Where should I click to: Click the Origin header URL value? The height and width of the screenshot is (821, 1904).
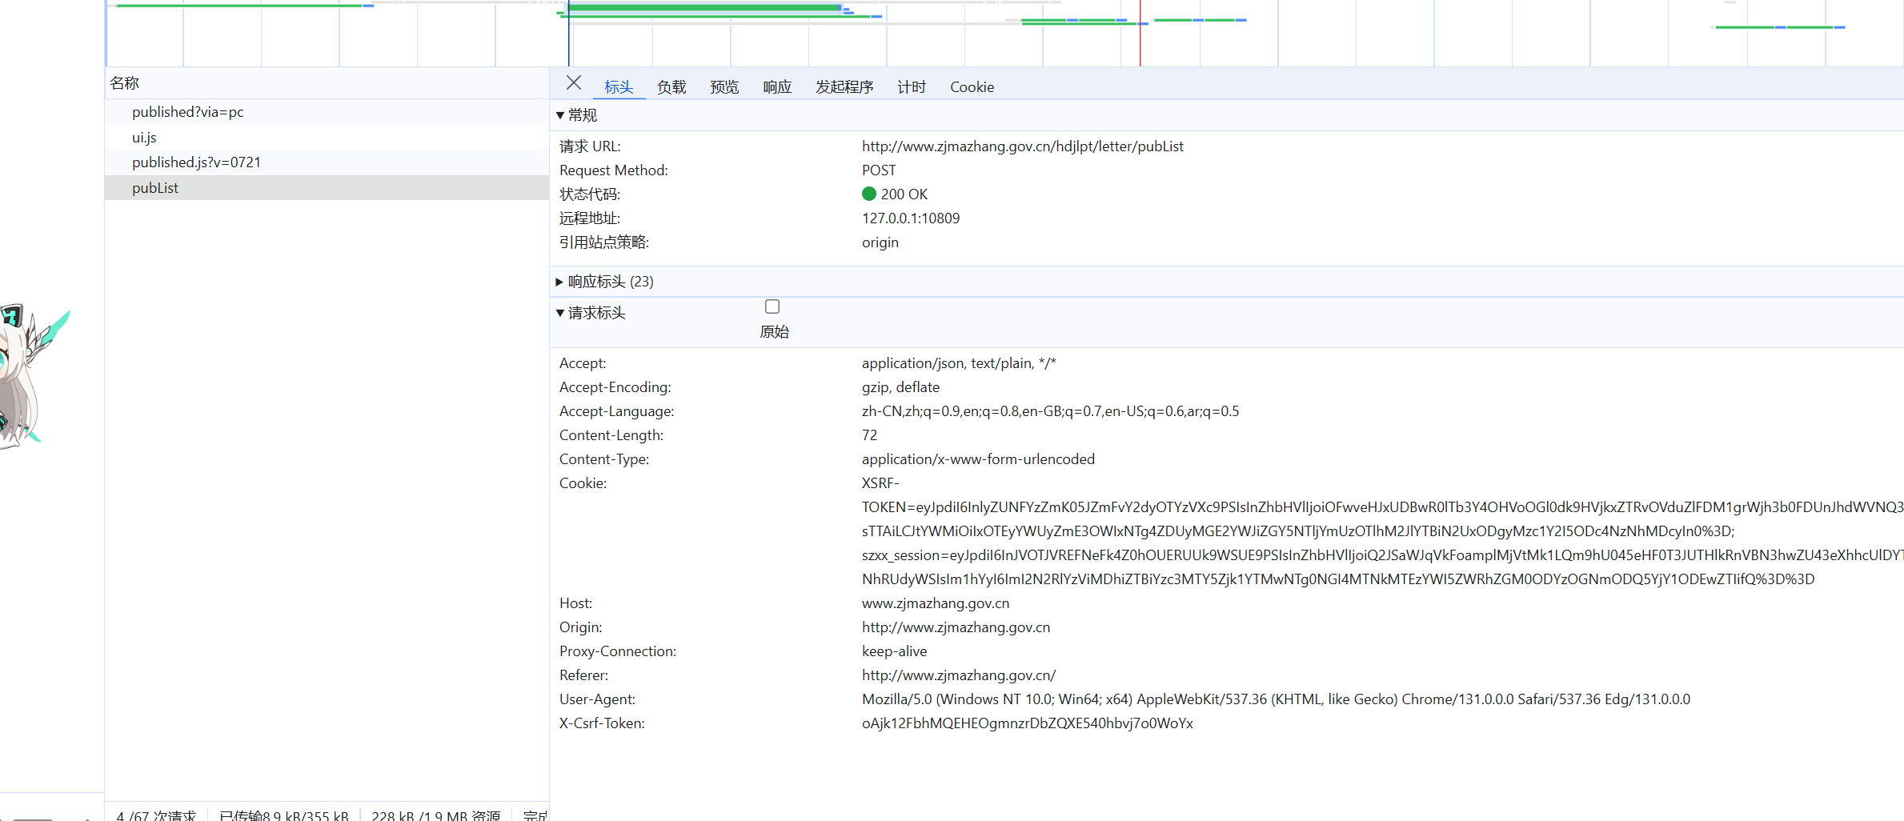tap(956, 627)
